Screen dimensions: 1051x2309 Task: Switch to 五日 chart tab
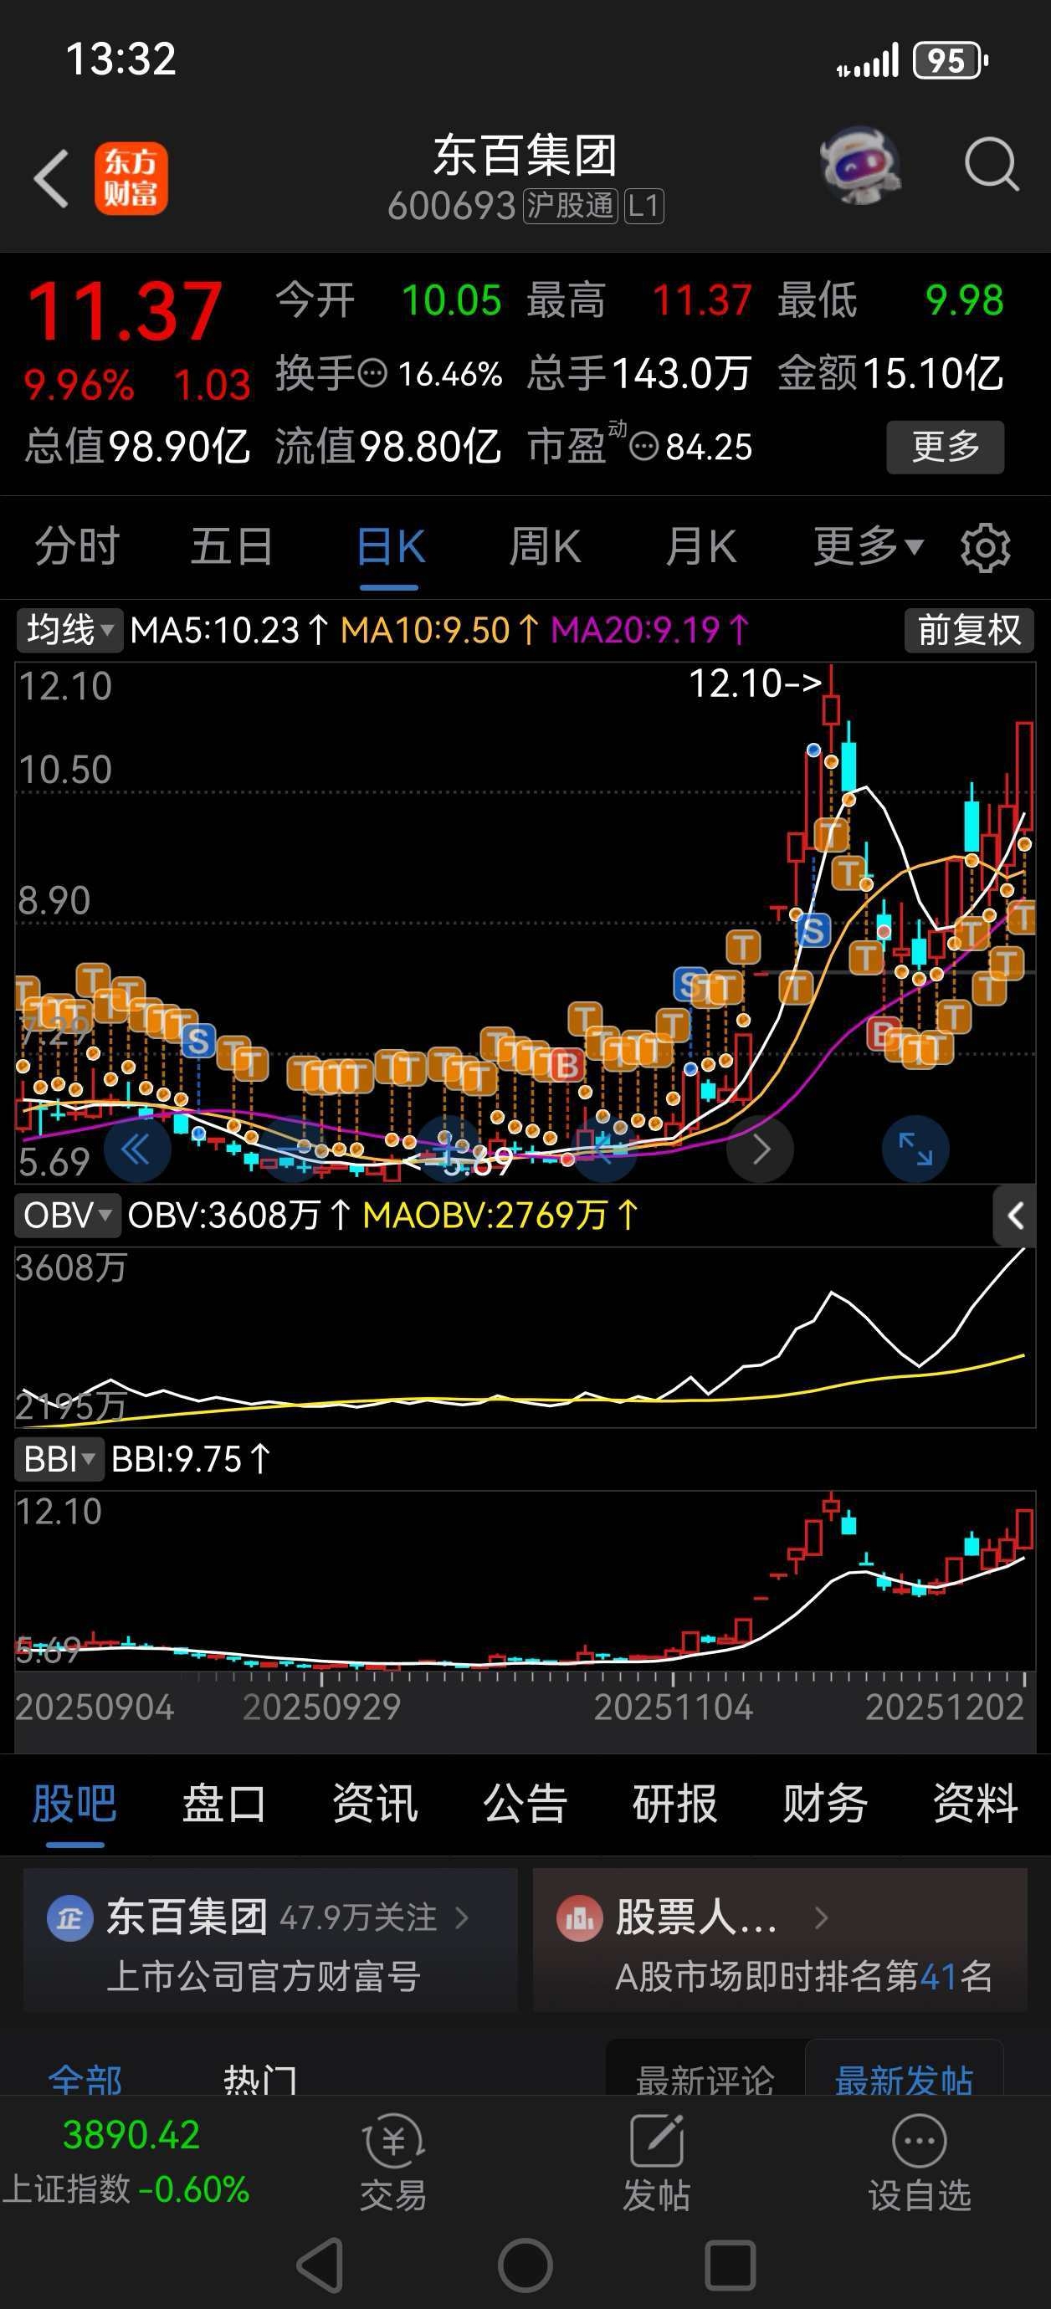[x=233, y=545]
